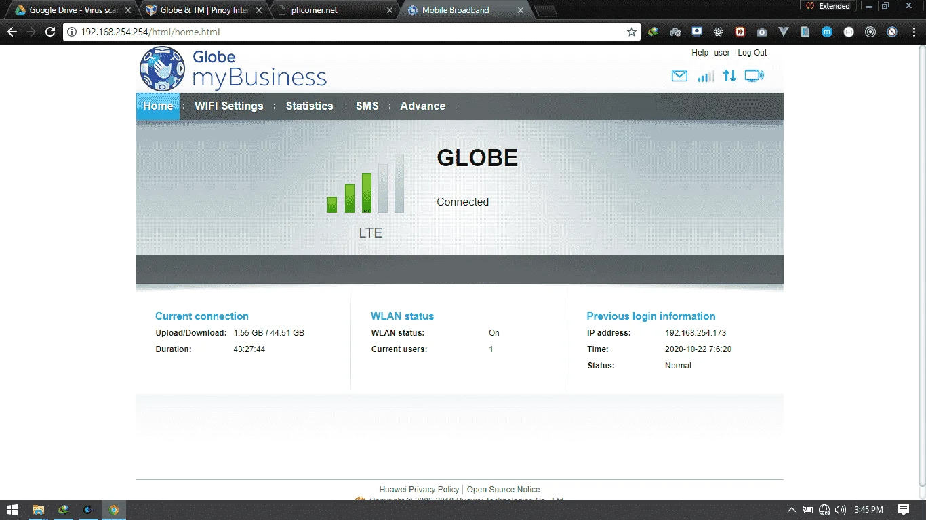The height and width of the screenshot is (520, 926).
Task: Open the React Developer Tools extension
Action: tap(719, 32)
